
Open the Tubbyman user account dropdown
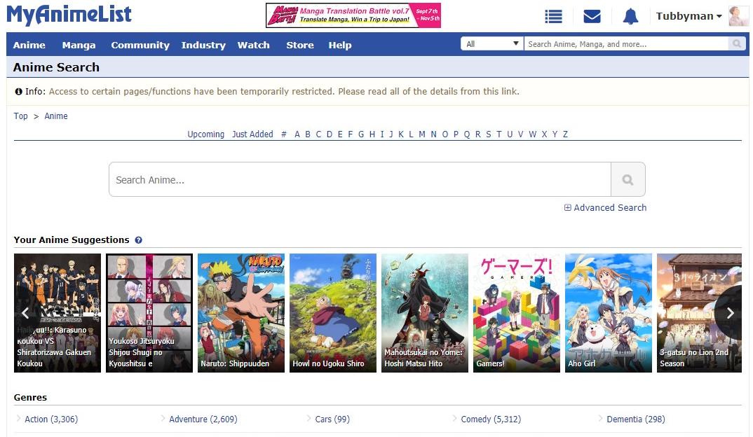pyautogui.click(x=688, y=16)
